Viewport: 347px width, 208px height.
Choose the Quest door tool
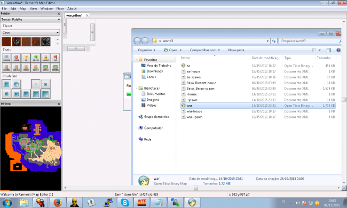pyautogui.click(x=36, y=68)
